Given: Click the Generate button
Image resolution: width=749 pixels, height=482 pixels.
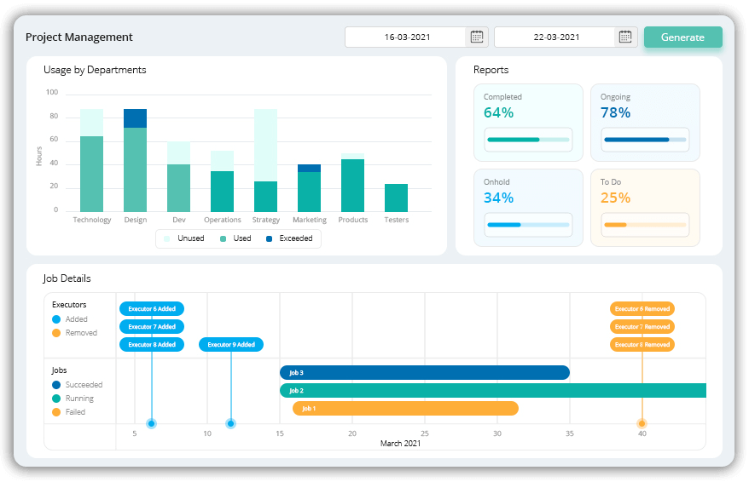Looking at the screenshot, I should point(682,37).
